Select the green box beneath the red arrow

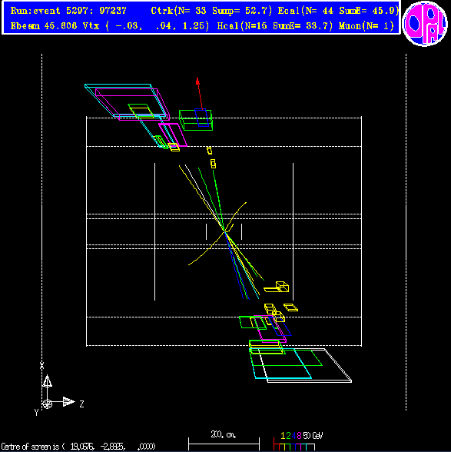click(196, 120)
